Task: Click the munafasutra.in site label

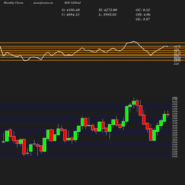Action: (43, 3)
